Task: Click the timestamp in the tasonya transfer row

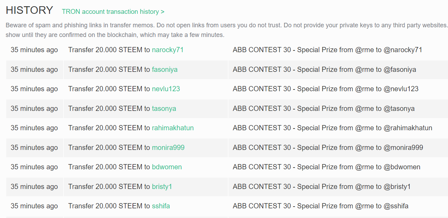Action: 34,108
